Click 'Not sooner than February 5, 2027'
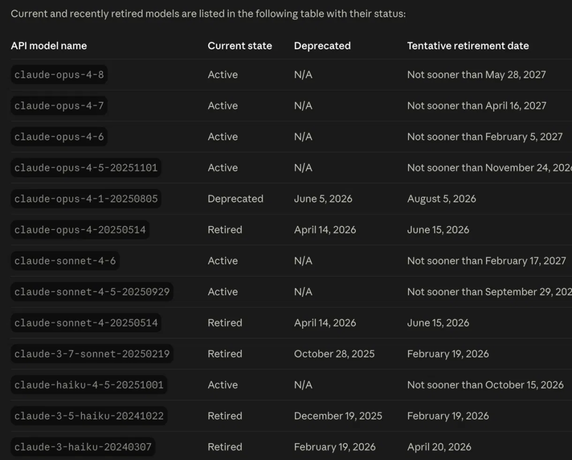Screen dimensions: 572x460 pos(485,137)
